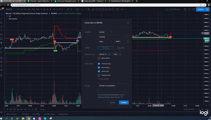Open the Pine Editor bottom tab
Viewport: 211px width, 120px height.
[37, 114]
